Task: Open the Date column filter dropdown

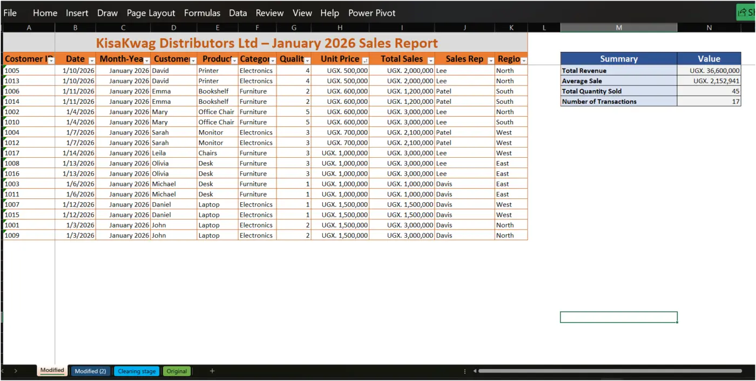Action: pyautogui.click(x=92, y=61)
